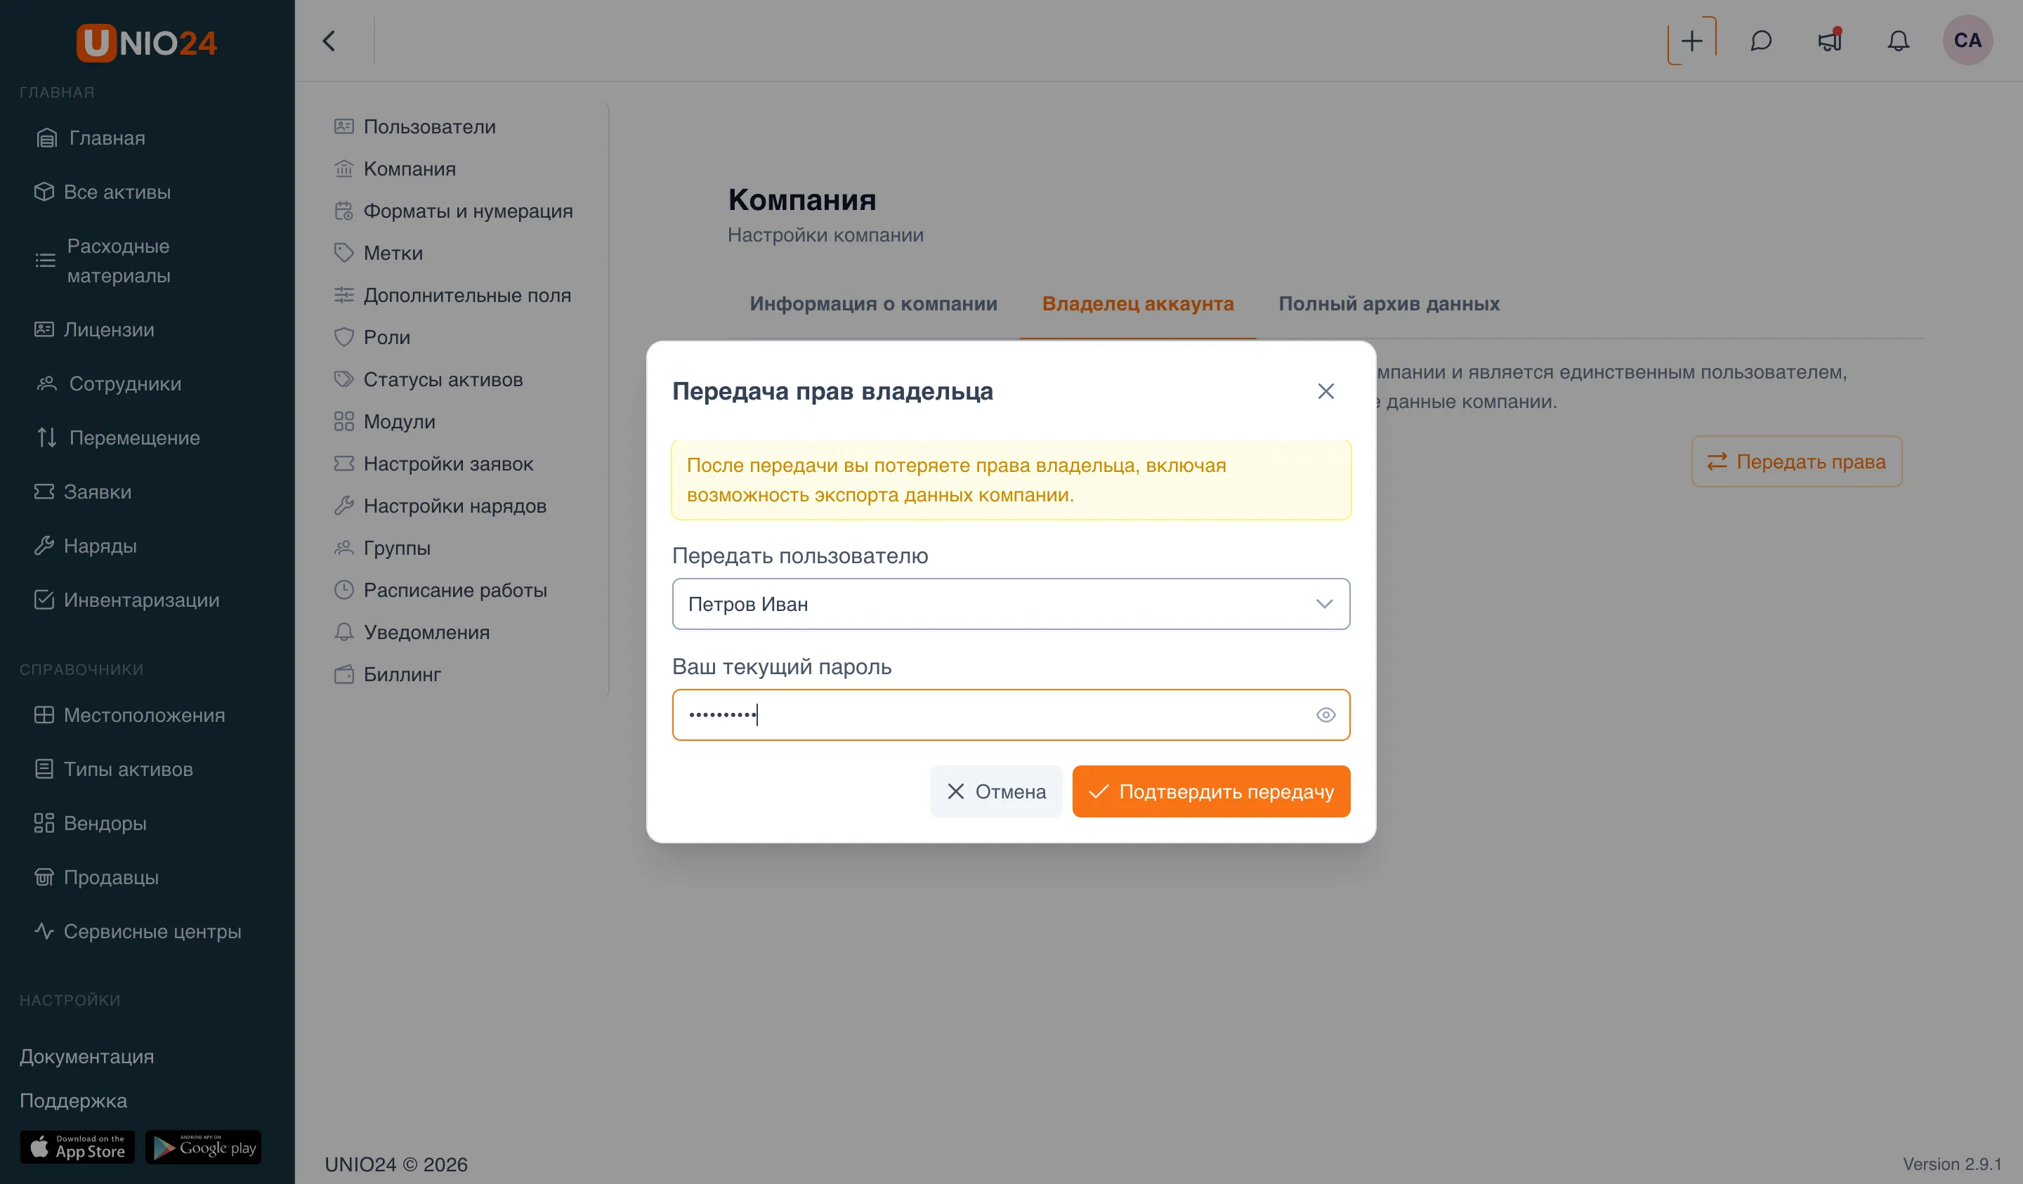Open the Поддержка link
This screenshot has height=1184, width=2023.
coord(73,1100)
